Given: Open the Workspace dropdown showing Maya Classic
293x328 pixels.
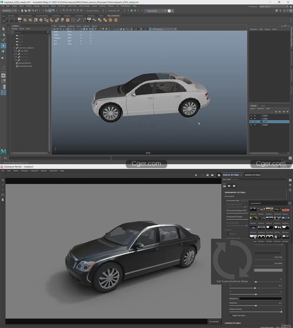Looking at the screenshot, I should point(274,7).
